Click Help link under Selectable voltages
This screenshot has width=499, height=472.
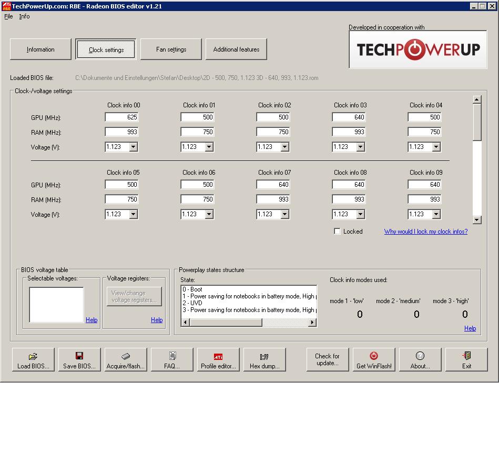tap(91, 320)
